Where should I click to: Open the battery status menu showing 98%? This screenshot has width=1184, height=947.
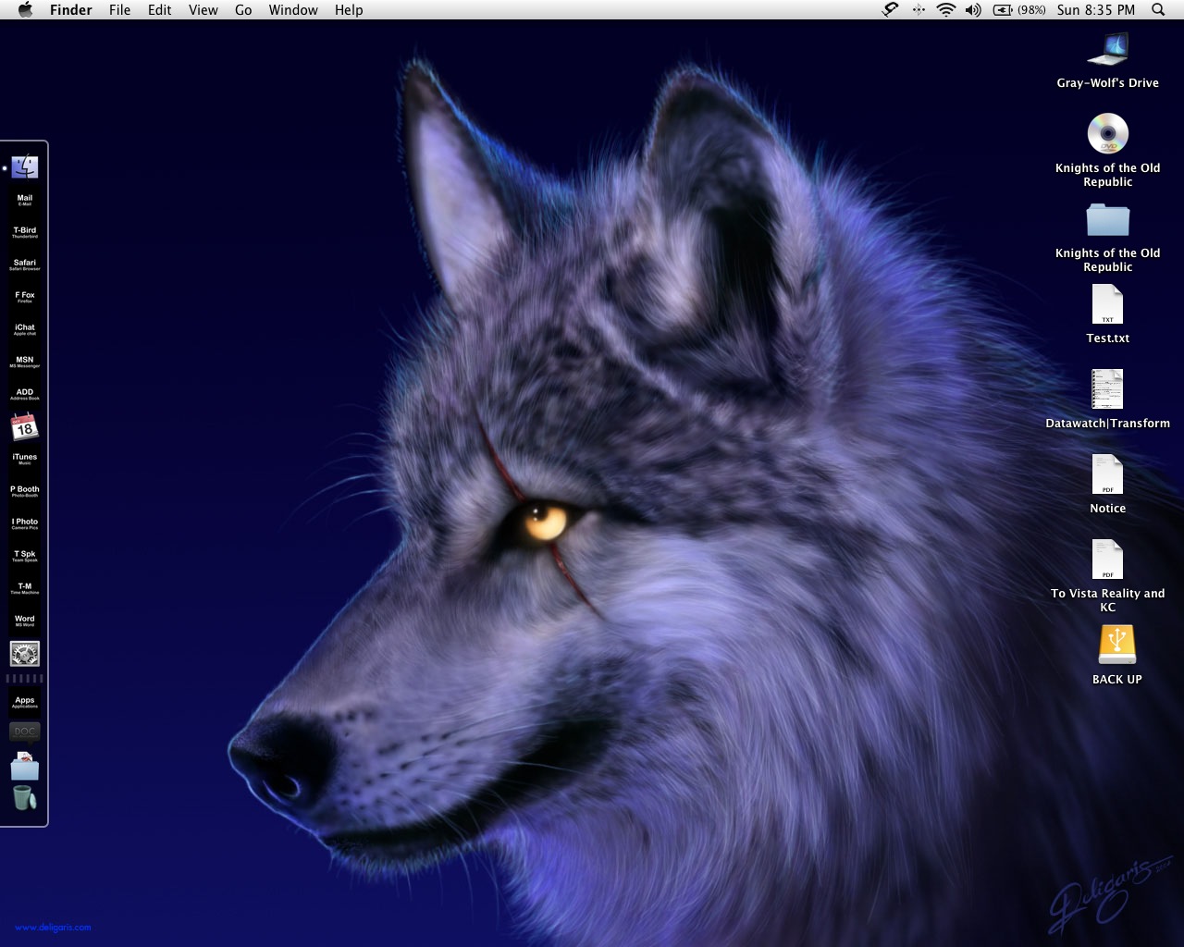click(1018, 10)
